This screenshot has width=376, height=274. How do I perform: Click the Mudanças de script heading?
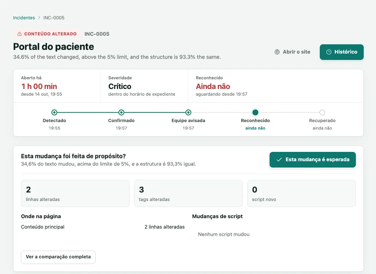(x=217, y=216)
